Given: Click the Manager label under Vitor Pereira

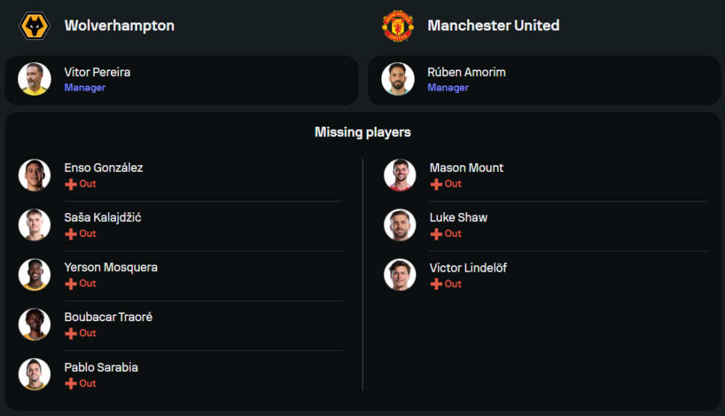Looking at the screenshot, I should click(85, 88).
